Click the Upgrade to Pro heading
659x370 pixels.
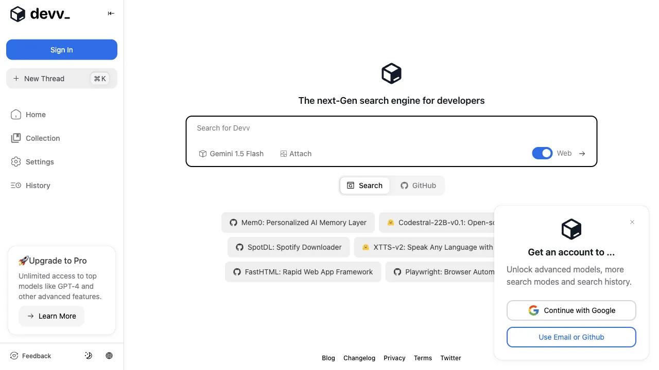(53, 261)
